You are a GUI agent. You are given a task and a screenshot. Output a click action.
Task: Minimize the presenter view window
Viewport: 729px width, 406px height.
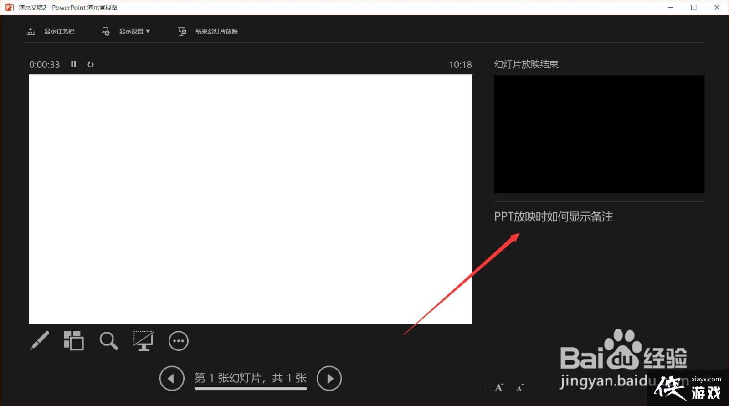coord(671,7)
